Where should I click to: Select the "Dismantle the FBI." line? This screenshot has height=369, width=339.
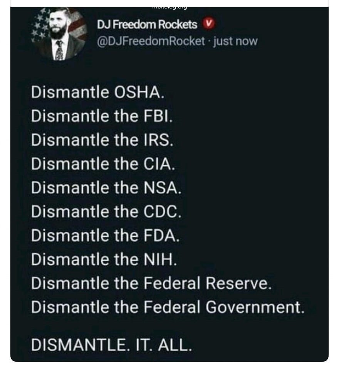[102, 116]
